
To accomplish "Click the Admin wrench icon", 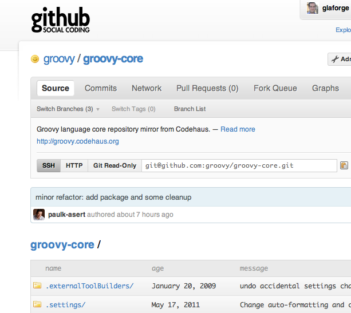I will point(335,60).
